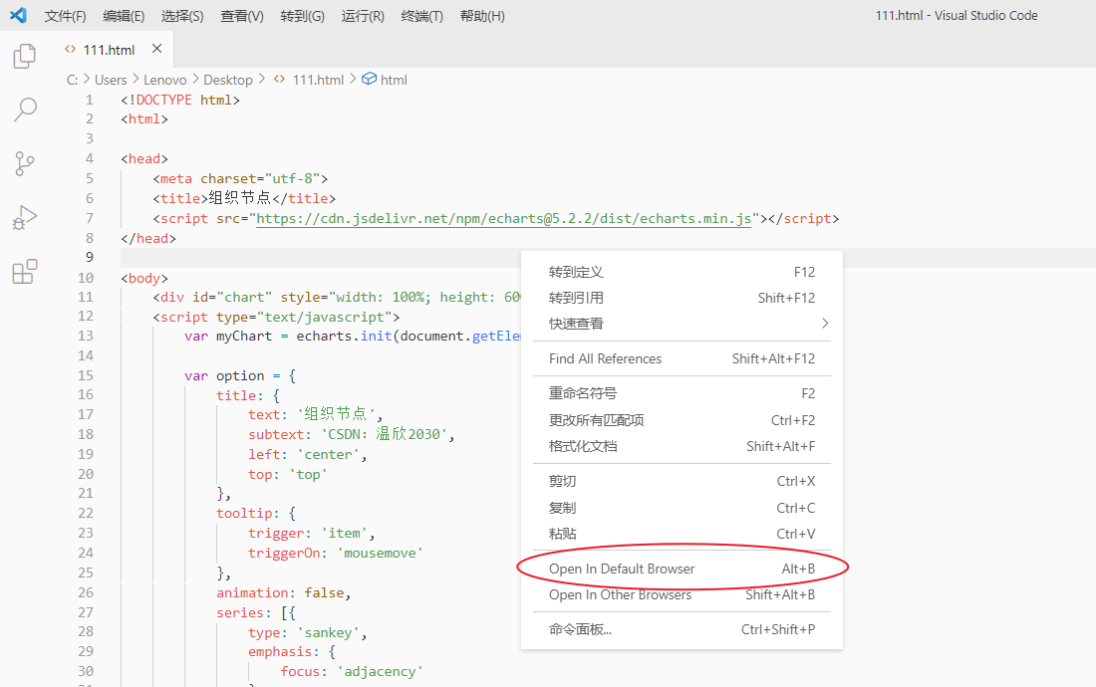Select Find All References in the context menu
The height and width of the screenshot is (687, 1096).
(x=682, y=358)
